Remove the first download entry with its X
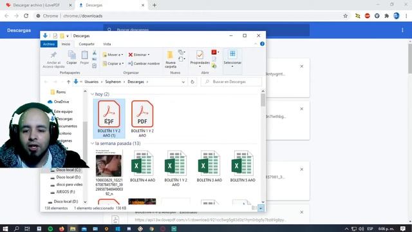This screenshot has width=412, height=232. tap(302, 66)
